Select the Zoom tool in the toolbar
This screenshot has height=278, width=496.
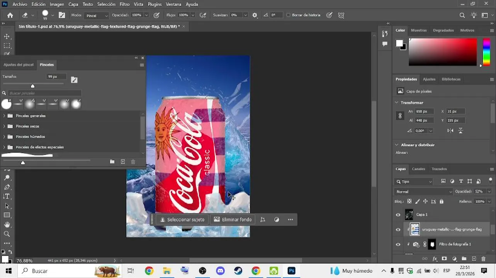[7, 234]
